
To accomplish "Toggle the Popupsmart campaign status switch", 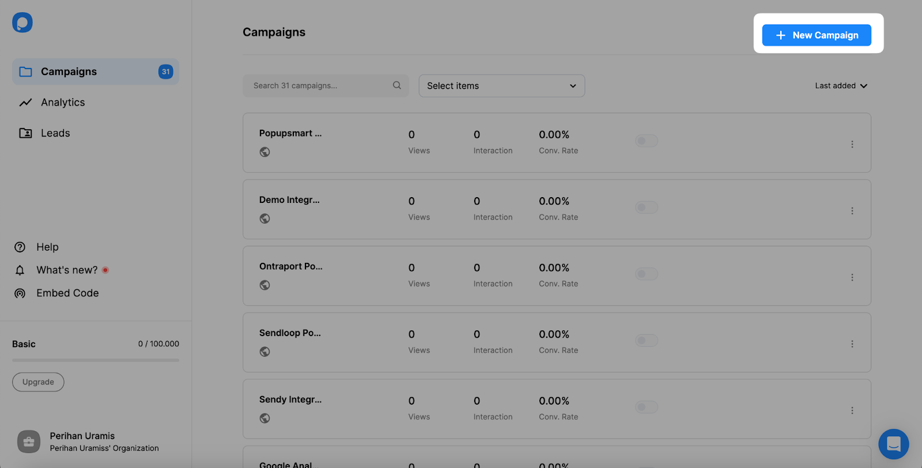I will click(646, 141).
